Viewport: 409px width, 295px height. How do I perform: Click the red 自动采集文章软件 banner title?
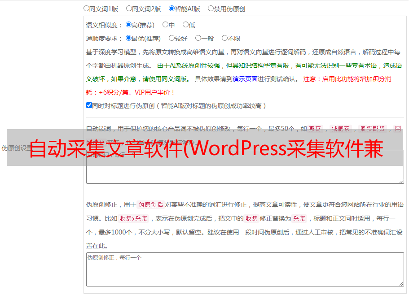point(206,149)
